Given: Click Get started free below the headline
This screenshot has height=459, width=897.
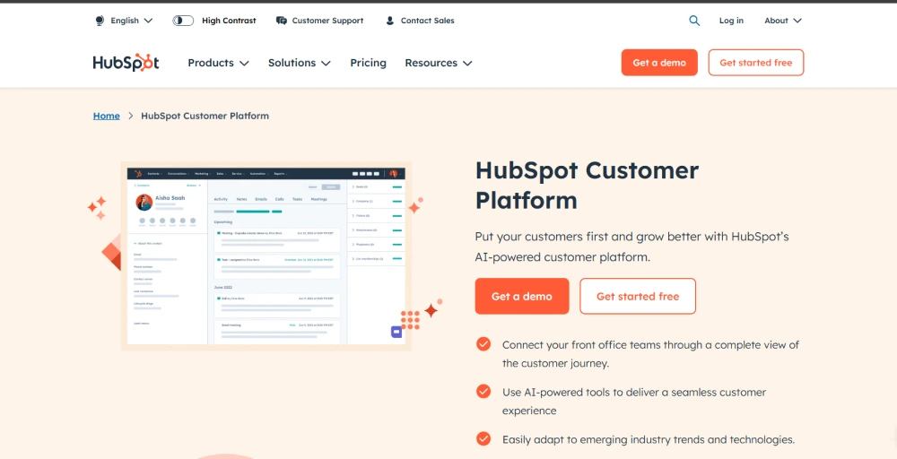Looking at the screenshot, I should 637,296.
